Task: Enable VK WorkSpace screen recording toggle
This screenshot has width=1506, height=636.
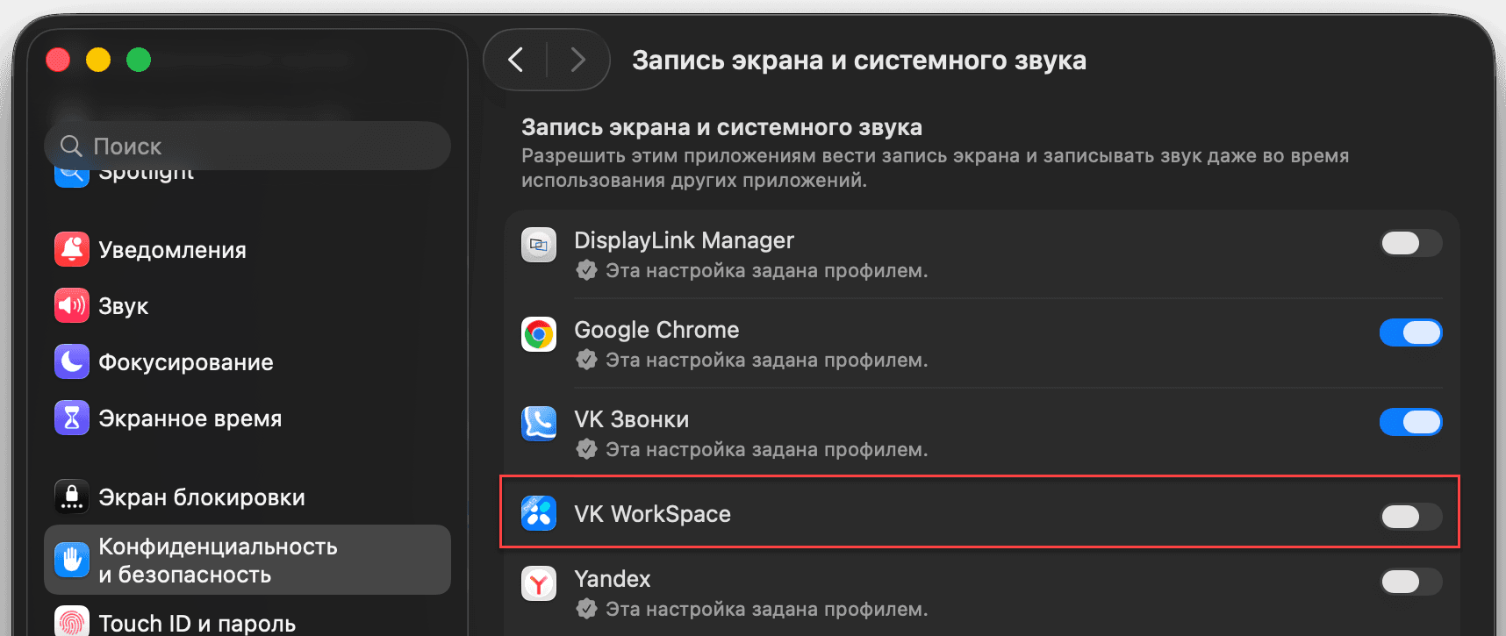Action: point(1410,517)
